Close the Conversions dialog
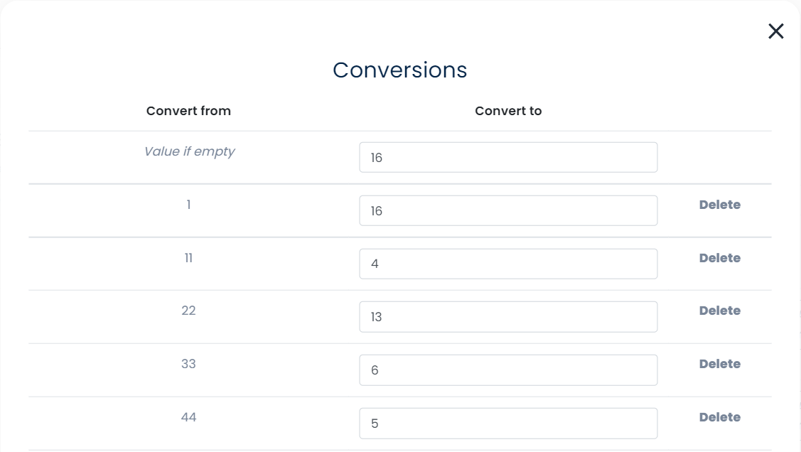The image size is (801, 452). pyautogui.click(x=775, y=31)
